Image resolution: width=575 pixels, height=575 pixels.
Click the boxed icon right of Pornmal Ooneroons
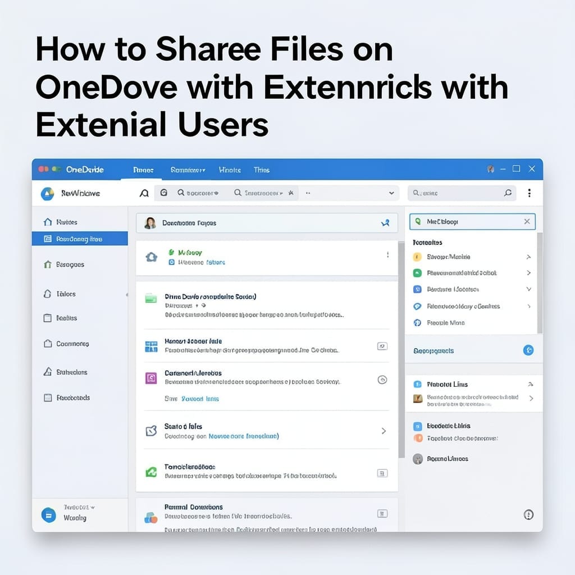click(382, 514)
